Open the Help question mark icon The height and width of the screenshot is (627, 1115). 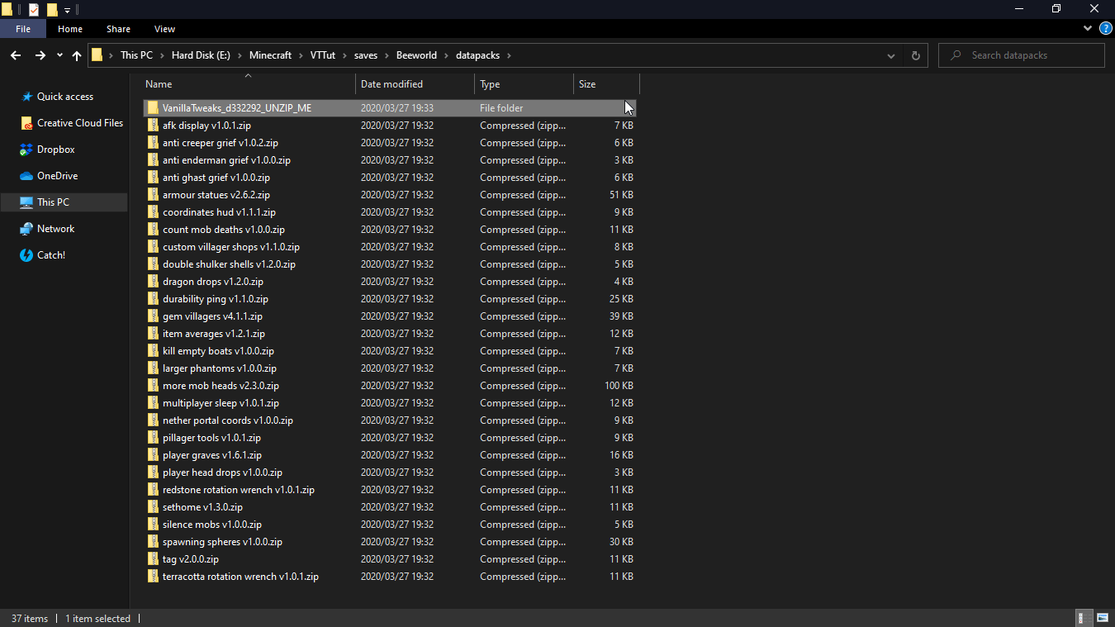pyautogui.click(x=1106, y=28)
